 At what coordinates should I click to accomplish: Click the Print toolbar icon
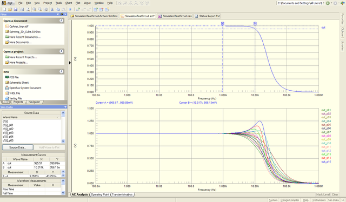[x=22, y=10]
